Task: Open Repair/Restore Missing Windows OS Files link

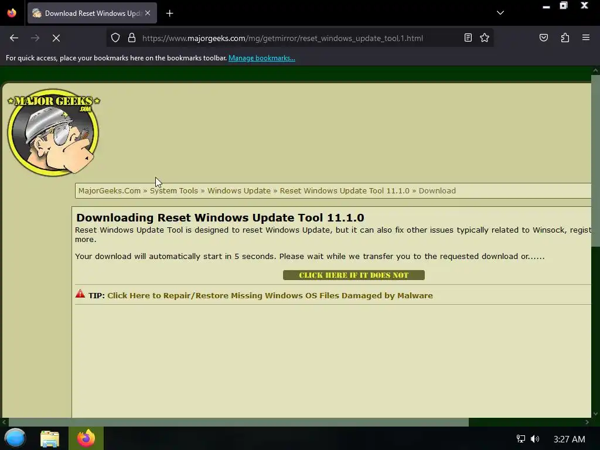Action: pyautogui.click(x=270, y=295)
